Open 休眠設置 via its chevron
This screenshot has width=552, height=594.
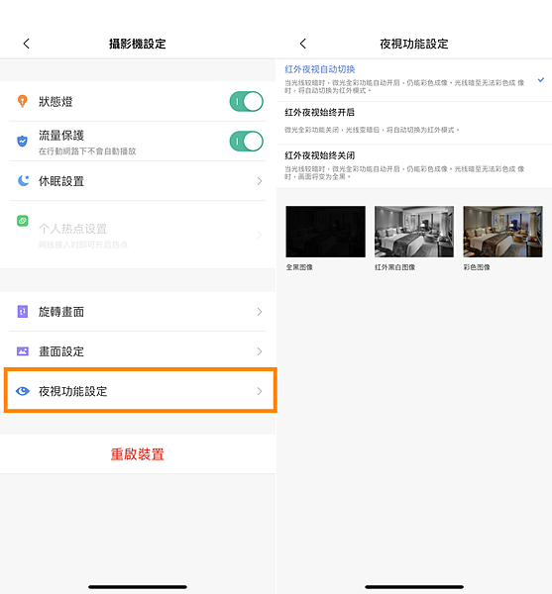(260, 181)
